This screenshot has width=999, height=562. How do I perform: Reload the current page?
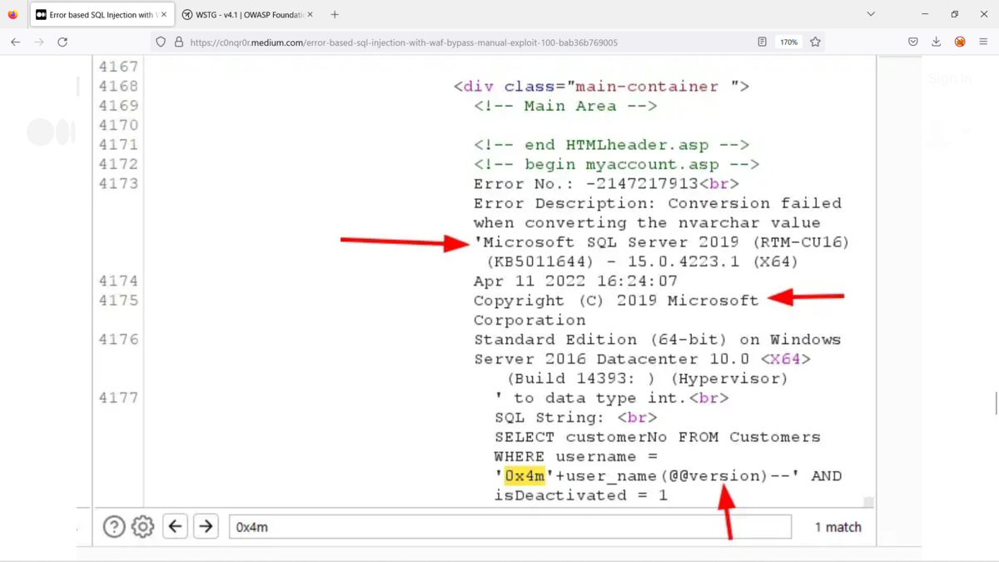coord(62,42)
